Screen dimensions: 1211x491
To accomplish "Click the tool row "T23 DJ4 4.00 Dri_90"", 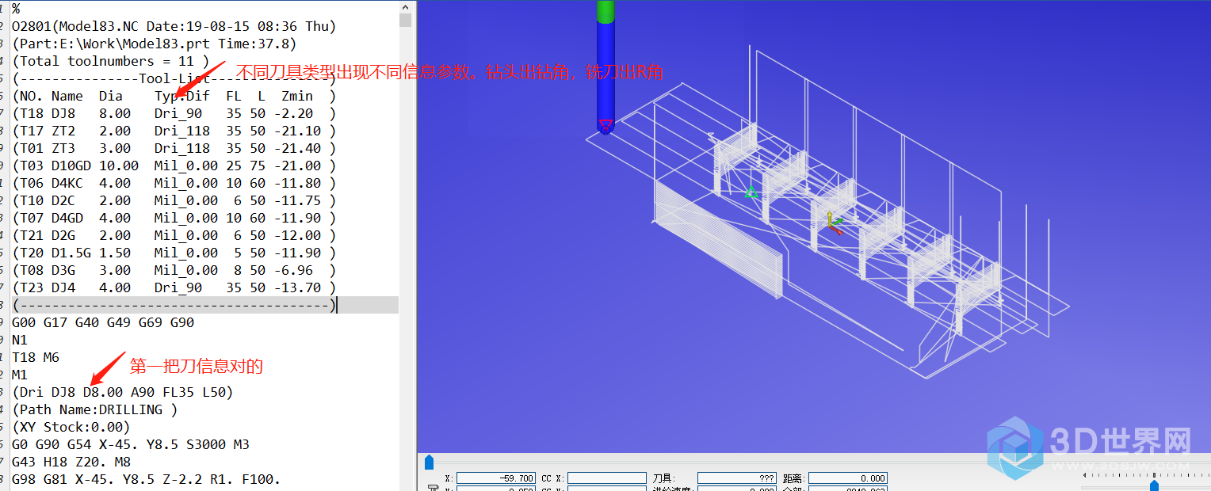I will pyautogui.click(x=174, y=287).
